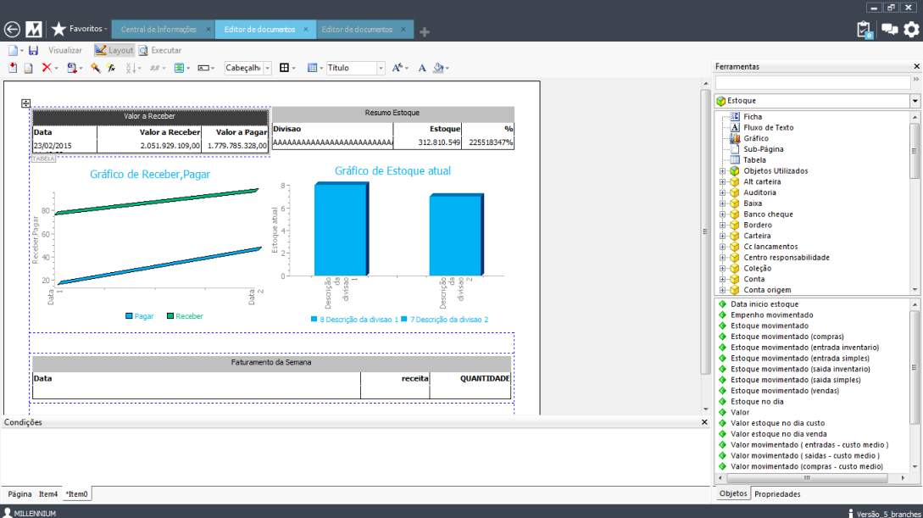Click the font letter A icon
The image size is (923, 518).
tap(422, 68)
